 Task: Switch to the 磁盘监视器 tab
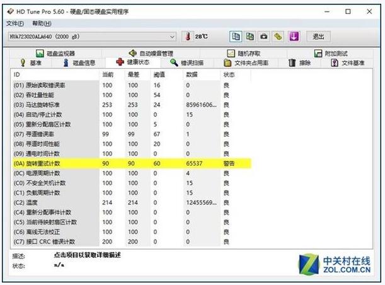tap(55, 54)
